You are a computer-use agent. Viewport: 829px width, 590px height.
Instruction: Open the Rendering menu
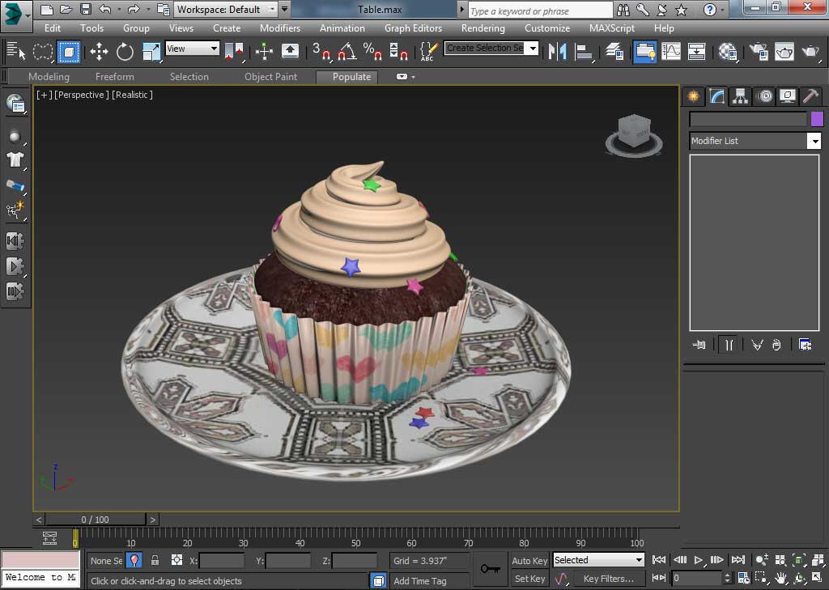(x=483, y=28)
